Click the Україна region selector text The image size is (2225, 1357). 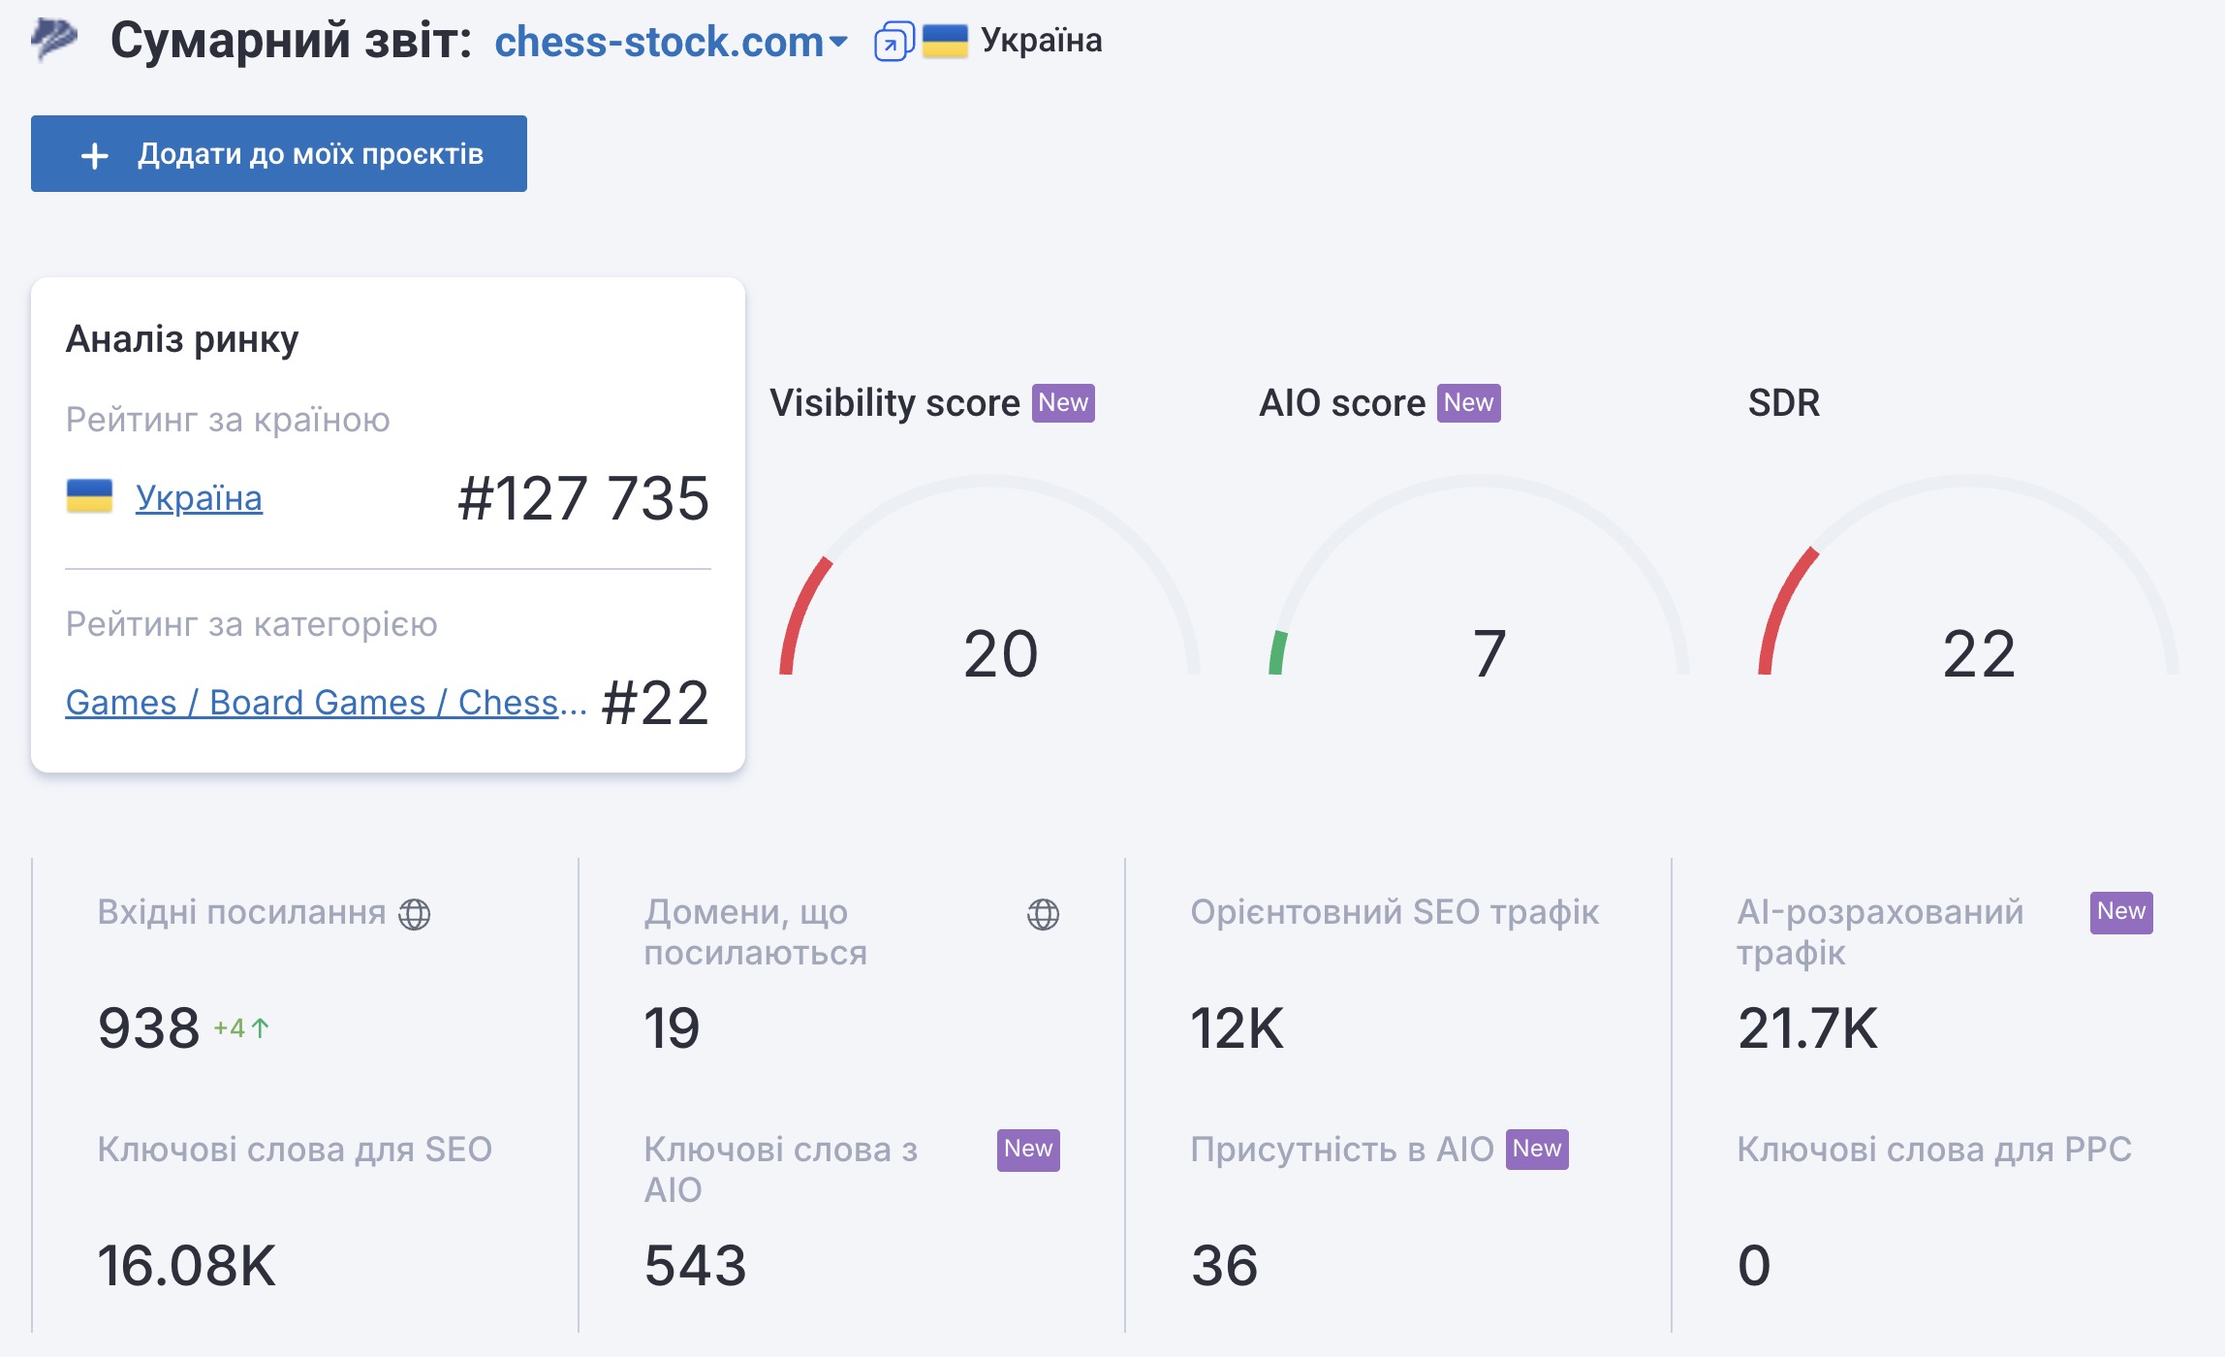[1041, 41]
